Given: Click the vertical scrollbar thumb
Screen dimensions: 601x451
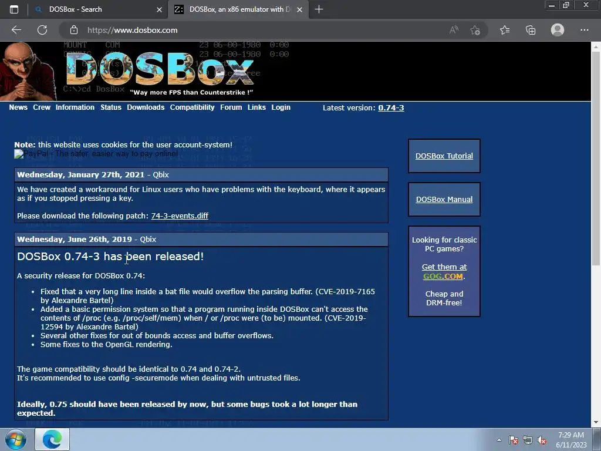Looking at the screenshot, I should 596,158.
